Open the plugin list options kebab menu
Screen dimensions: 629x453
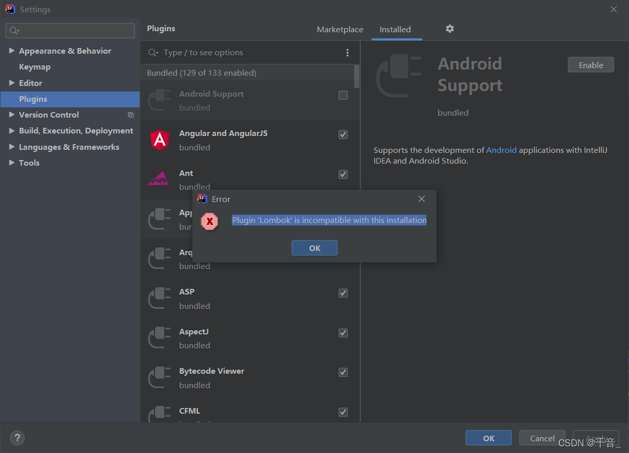(x=348, y=53)
